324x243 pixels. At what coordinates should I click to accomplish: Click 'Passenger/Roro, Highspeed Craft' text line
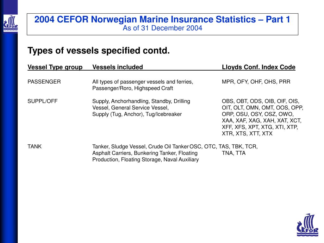[133, 88]
